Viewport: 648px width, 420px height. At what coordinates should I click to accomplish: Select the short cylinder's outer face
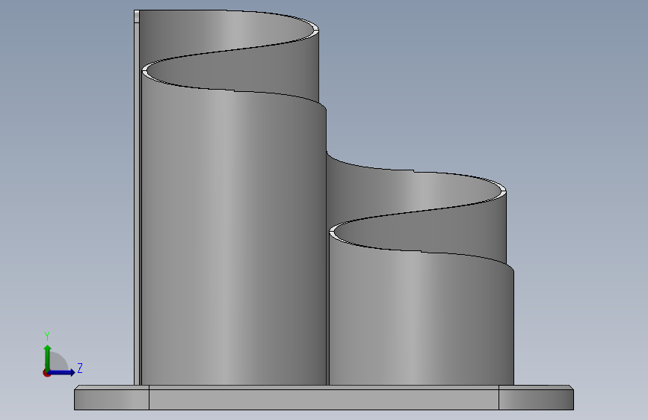[x=422, y=318]
